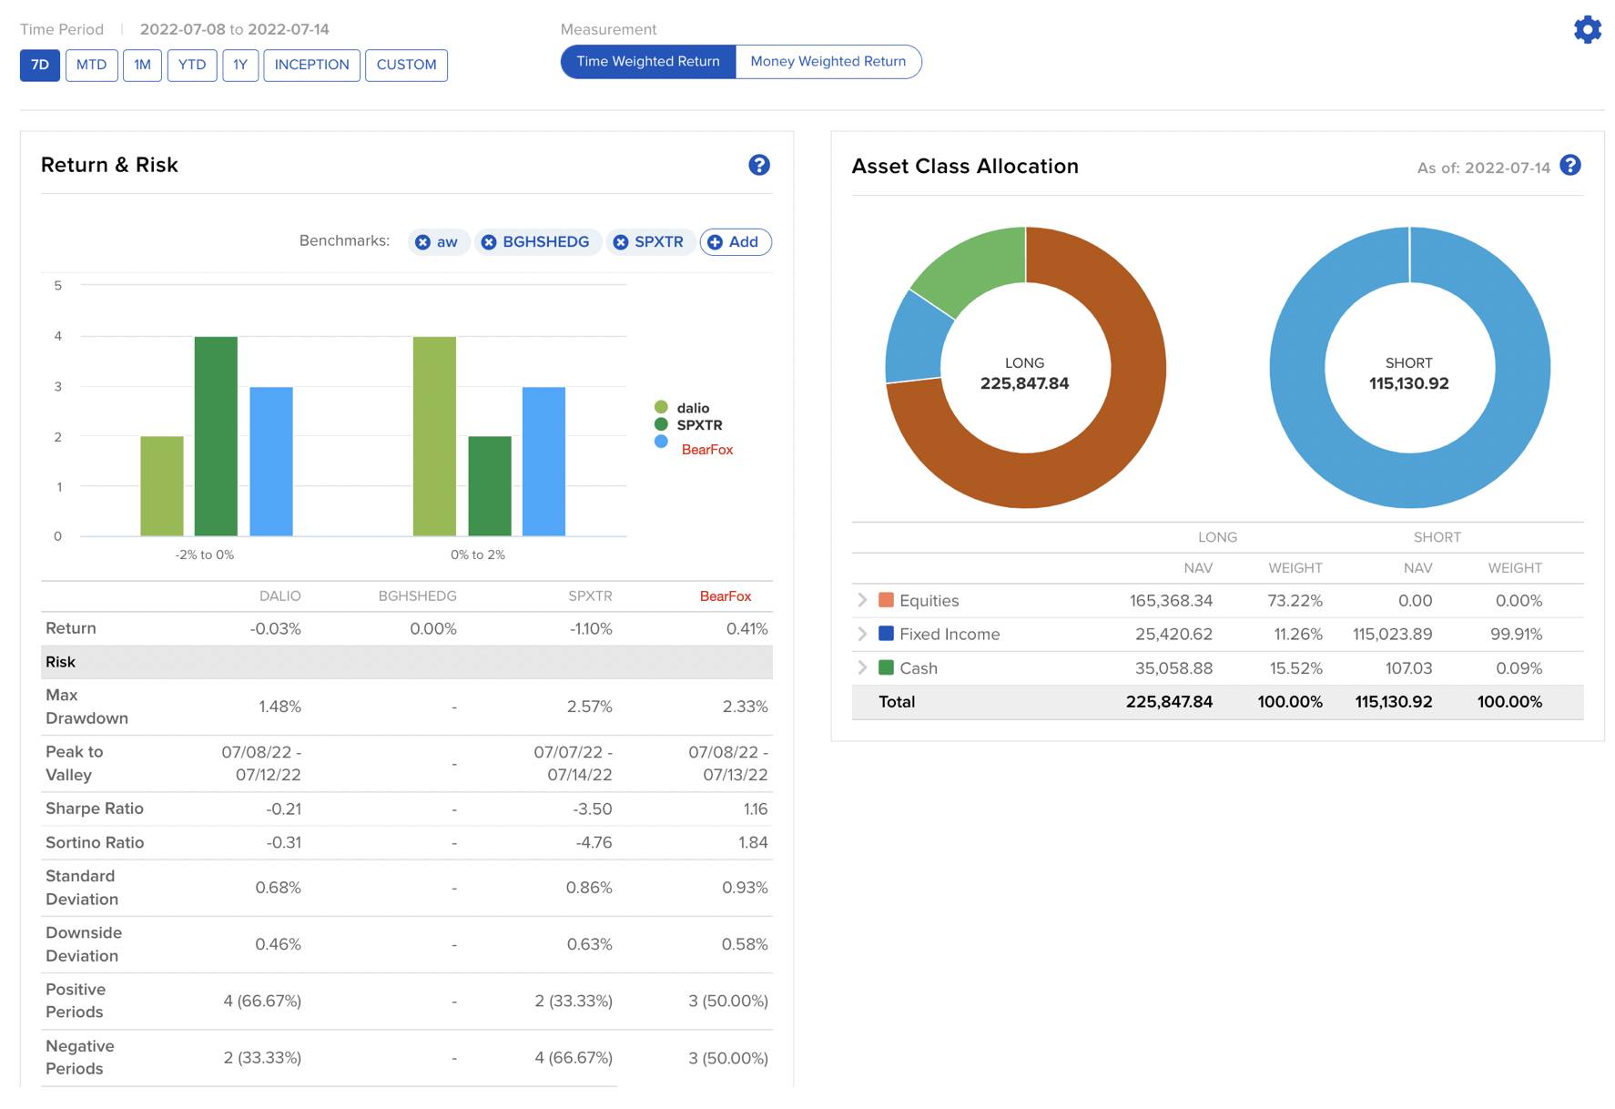This screenshot has width=1615, height=1109.
Task: Select Time Weighted Return measurement
Action: point(647,62)
